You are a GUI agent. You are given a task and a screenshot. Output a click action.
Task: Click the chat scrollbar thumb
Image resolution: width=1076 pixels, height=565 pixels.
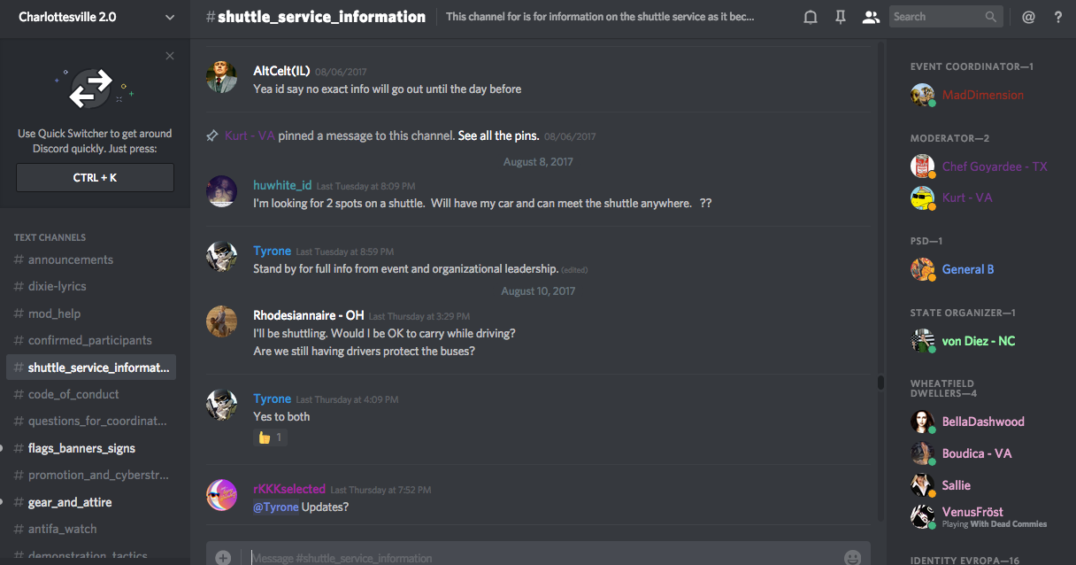[880, 383]
